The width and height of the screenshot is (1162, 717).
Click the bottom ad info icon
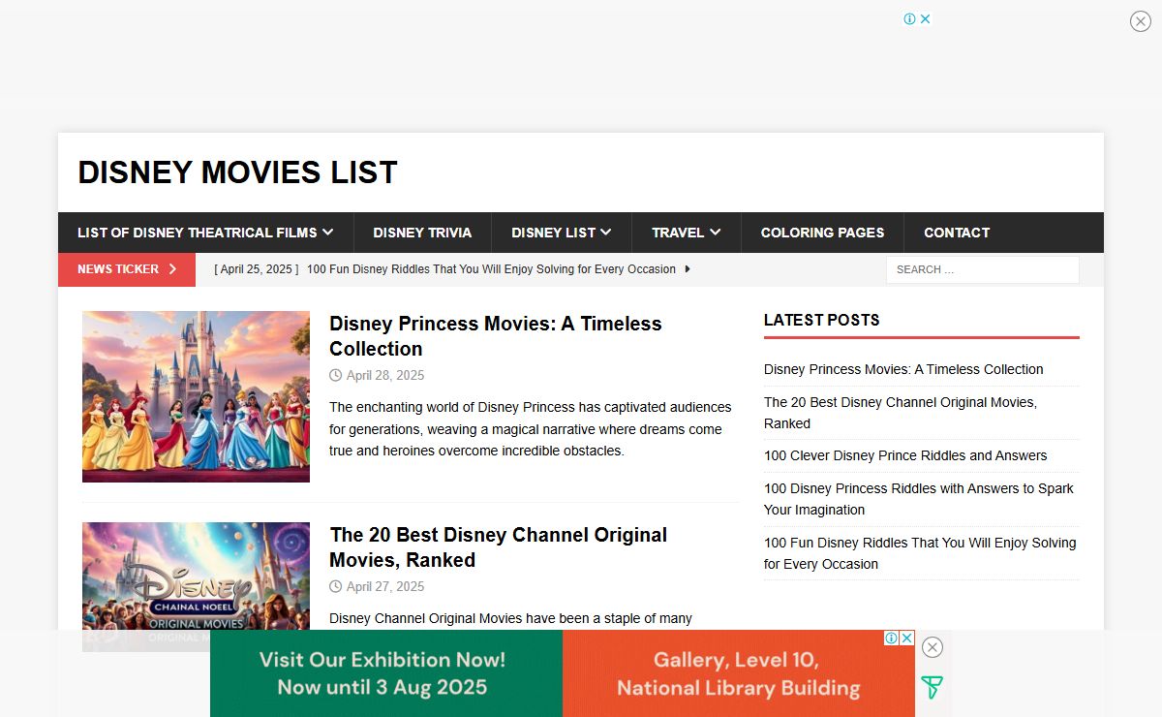[x=891, y=638]
